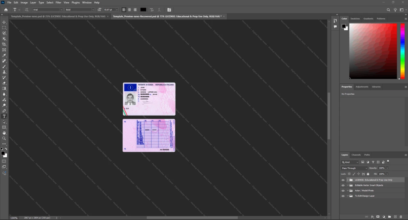
Task: Open the Arial font family dropdown
Action: coord(47,10)
